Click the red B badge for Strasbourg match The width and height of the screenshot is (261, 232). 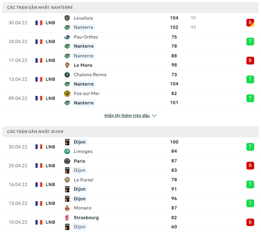point(250,222)
